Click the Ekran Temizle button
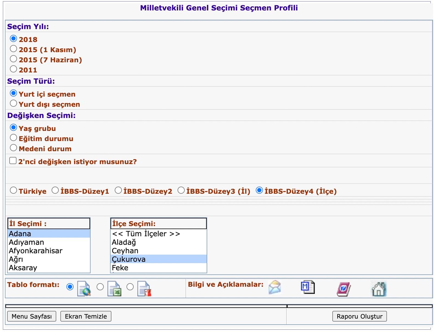Image resolution: width=438 pixels, height=332 pixels. [86, 316]
